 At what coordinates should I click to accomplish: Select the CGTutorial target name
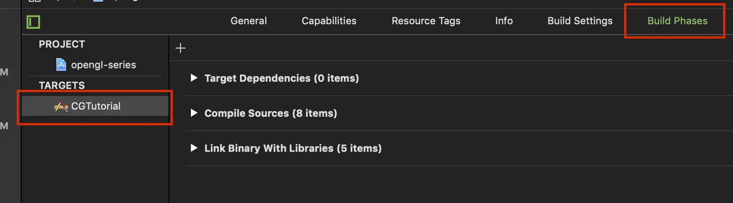click(96, 106)
